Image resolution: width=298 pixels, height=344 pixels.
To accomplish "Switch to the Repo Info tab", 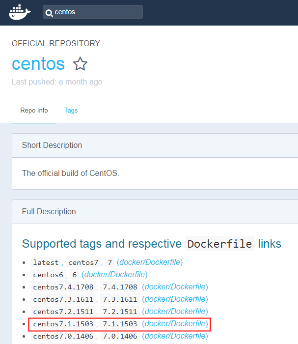I will [x=34, y=110].
